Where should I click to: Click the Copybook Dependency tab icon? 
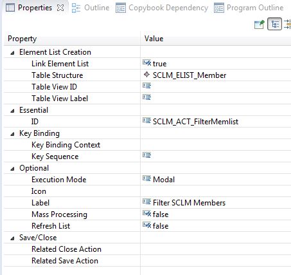coord(121,8)
